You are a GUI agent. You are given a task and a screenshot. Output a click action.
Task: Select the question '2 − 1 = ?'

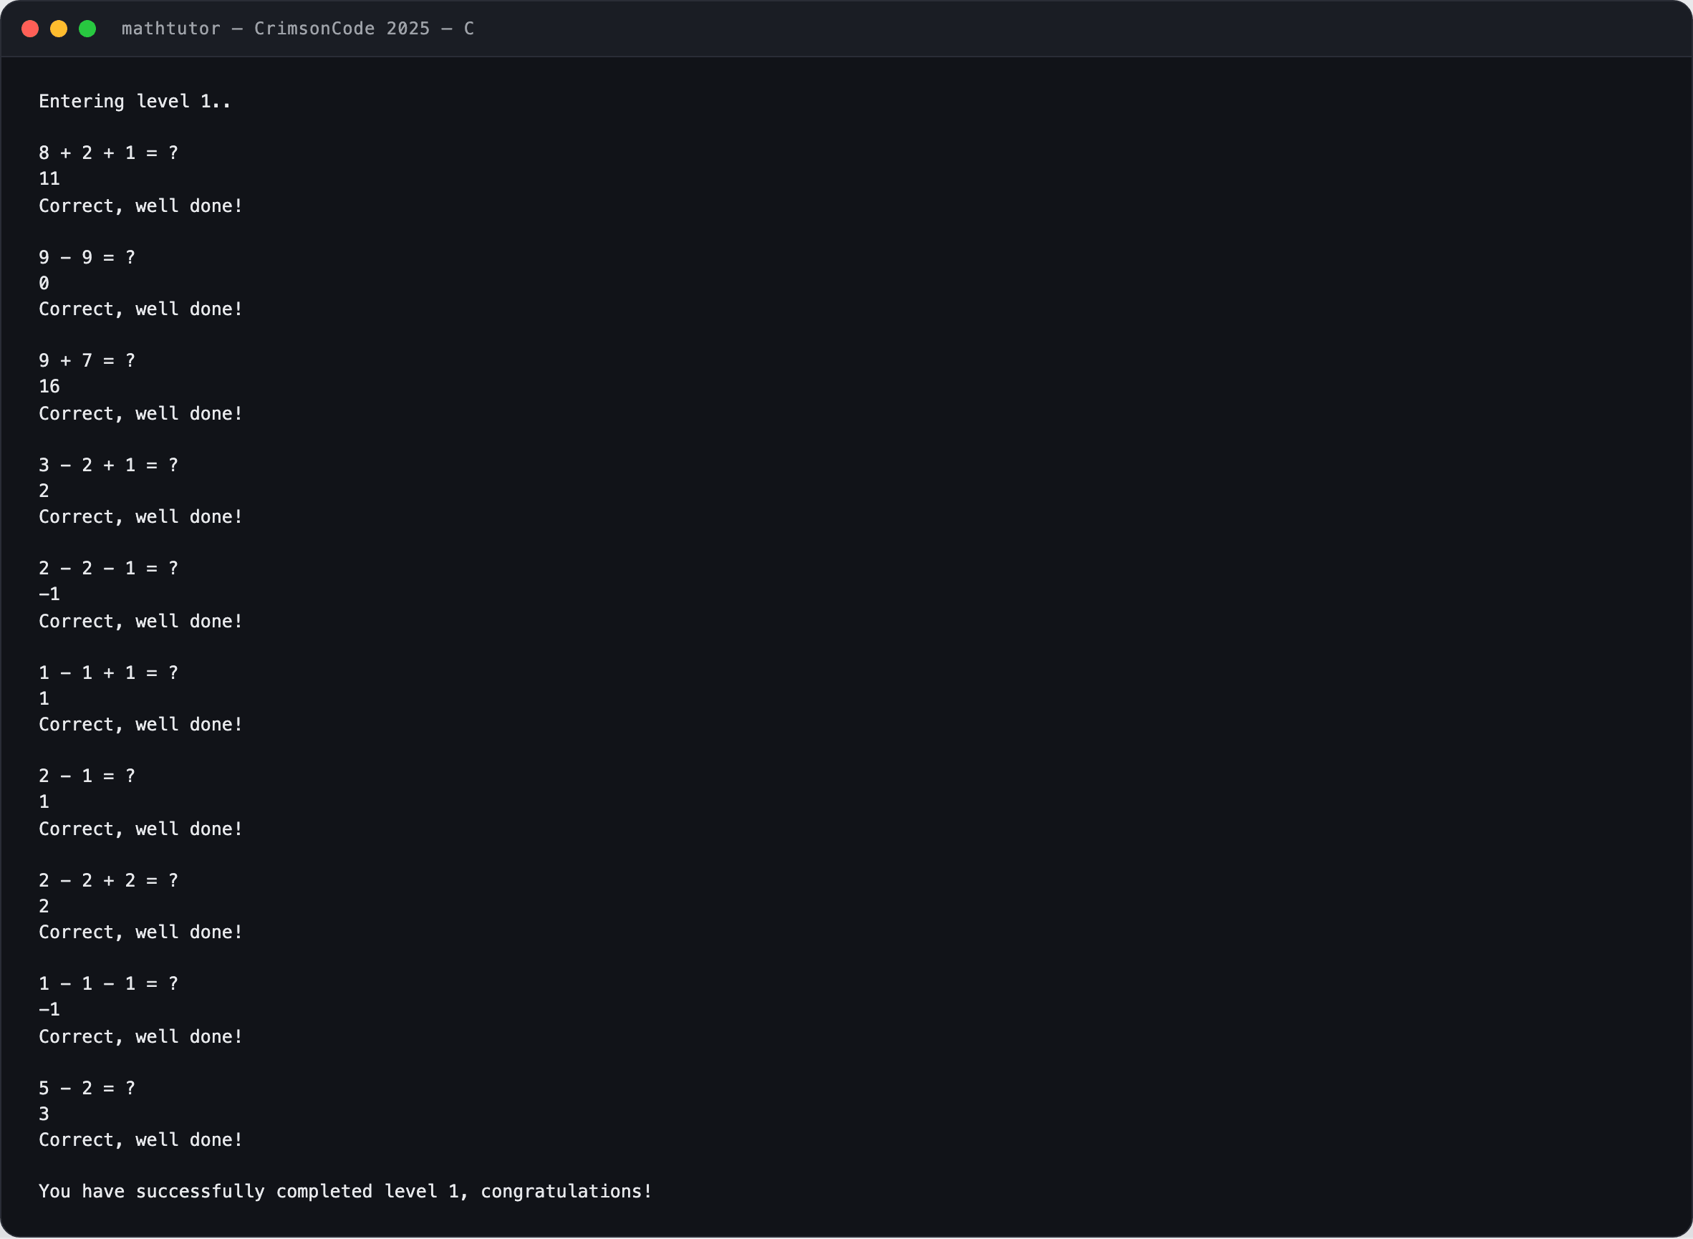click(x=87, y=776)
